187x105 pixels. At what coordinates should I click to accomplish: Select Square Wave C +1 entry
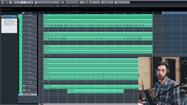[x=11, y=25]
